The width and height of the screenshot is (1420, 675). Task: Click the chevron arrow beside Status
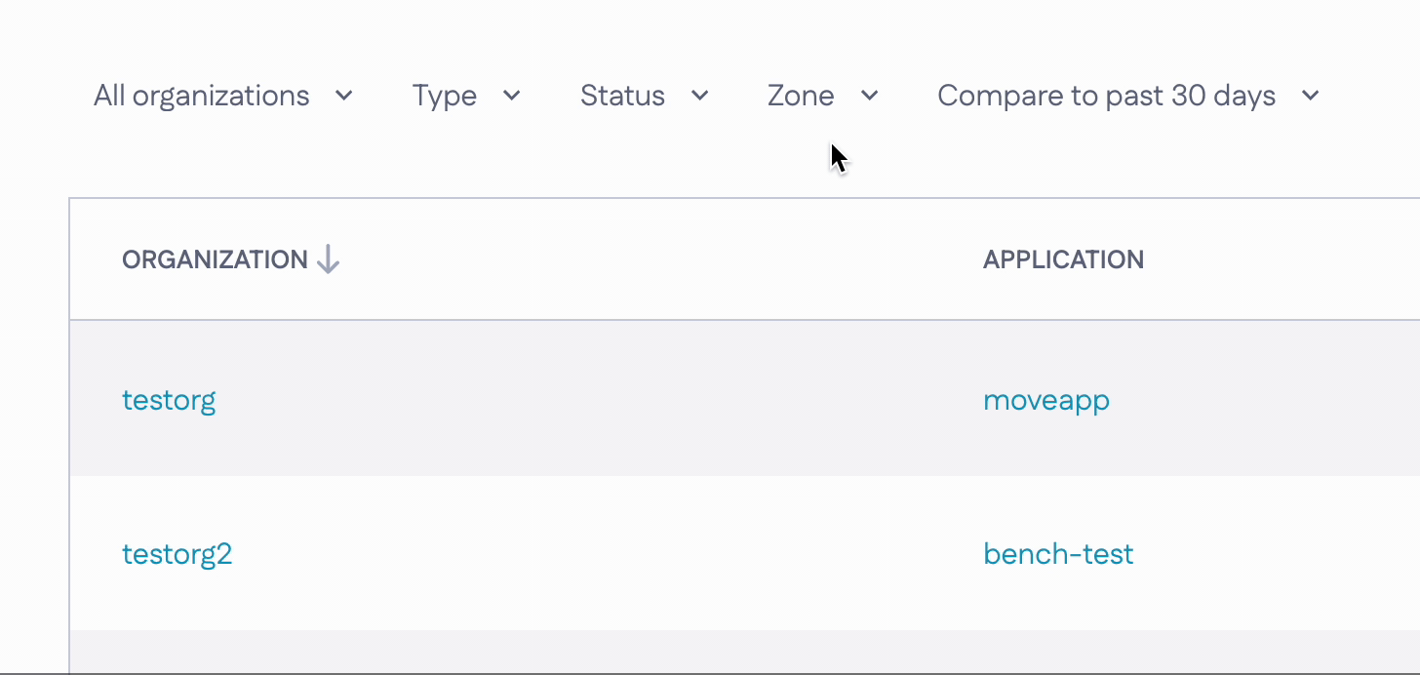coord(699,96)
